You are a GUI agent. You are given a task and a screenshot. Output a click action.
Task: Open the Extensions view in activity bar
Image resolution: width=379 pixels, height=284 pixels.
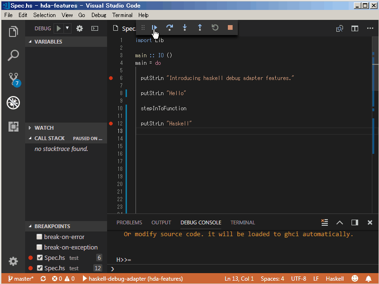click(x=13, y=126)
